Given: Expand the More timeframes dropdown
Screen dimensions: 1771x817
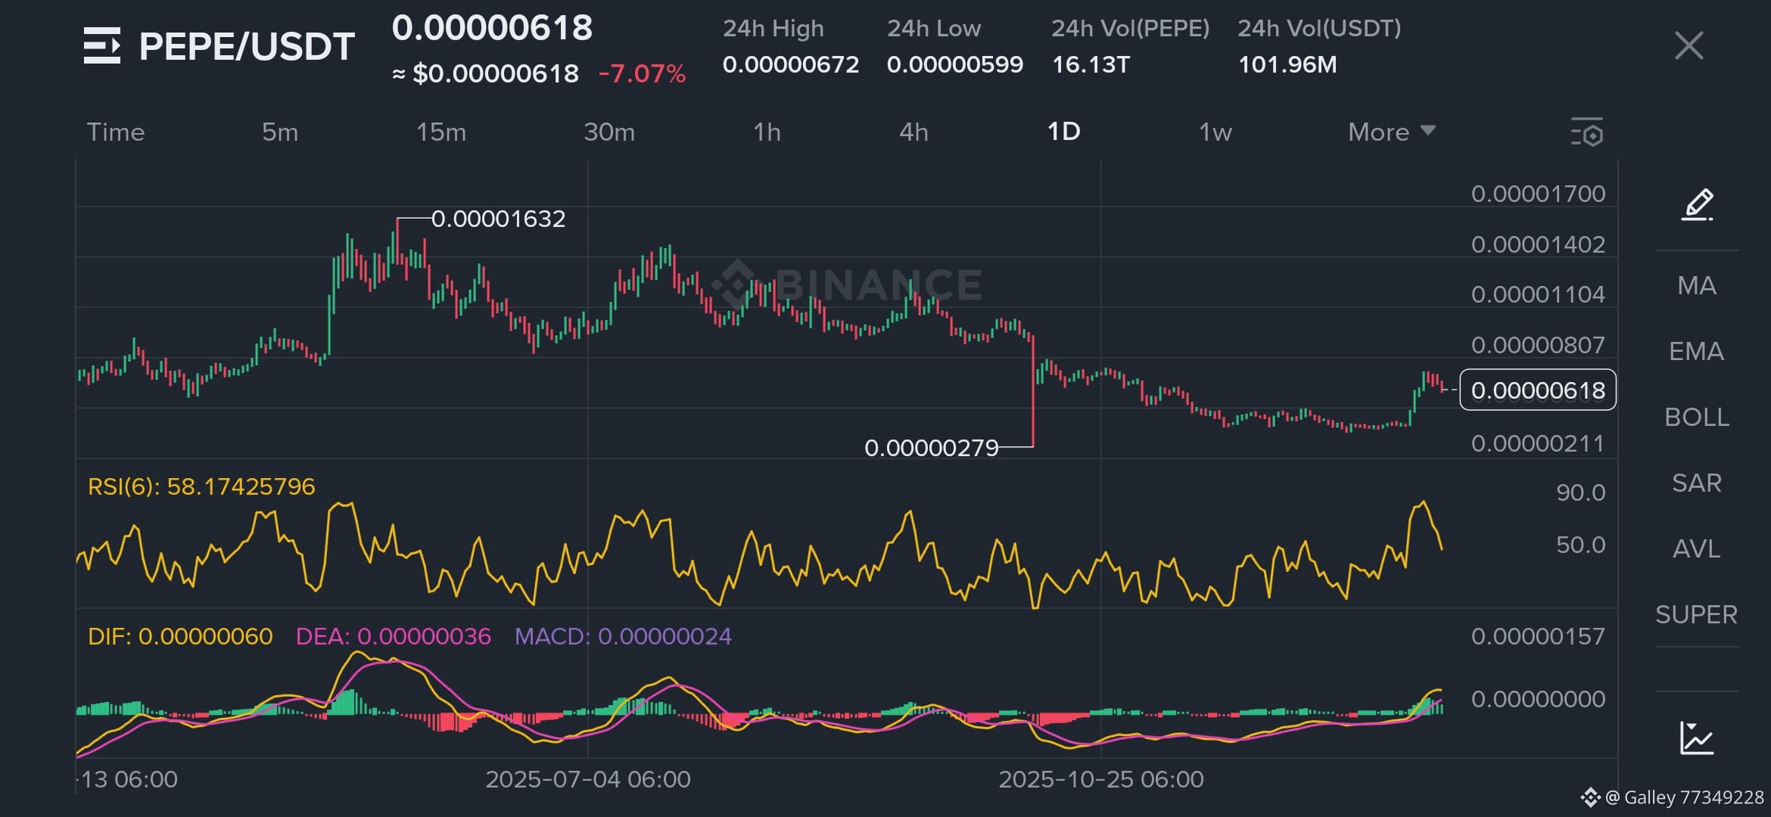Looking at the screenshot, I should coord(1392,132).
